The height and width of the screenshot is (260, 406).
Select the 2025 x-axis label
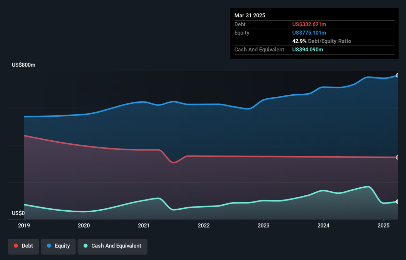coord(383,226)
